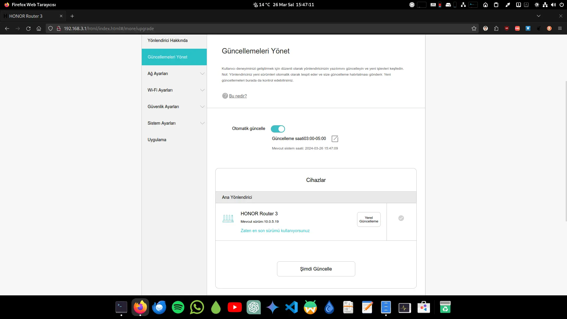Open the text editor from dock

point(367,307)
